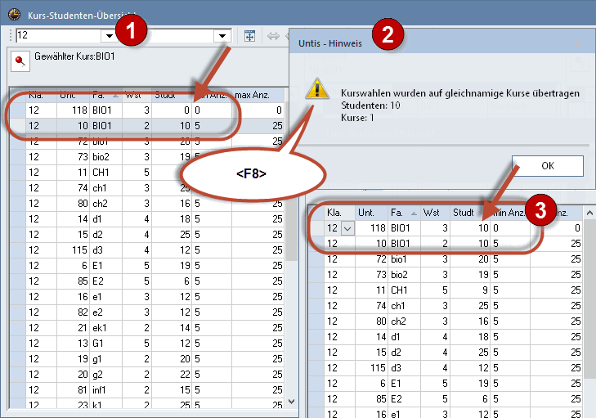Viewport: 596px width, 418px height.
Task: Click Fa. column header in right table
Action: pos(401,213)
